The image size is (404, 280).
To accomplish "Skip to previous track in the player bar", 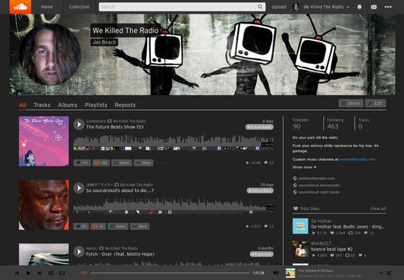I will (17, 272).
